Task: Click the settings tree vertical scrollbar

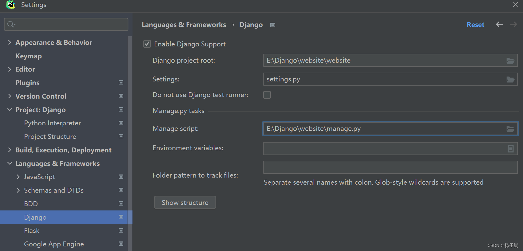Action: pos(130,143)
